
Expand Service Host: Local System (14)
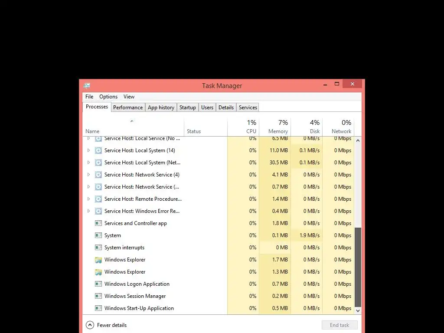[x=88, y=150]
